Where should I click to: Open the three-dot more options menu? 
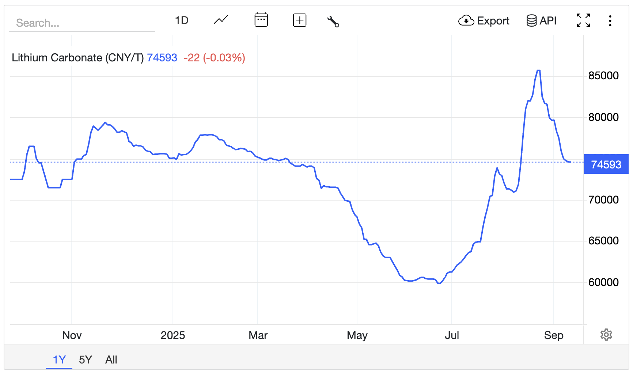tap(610, 21)
